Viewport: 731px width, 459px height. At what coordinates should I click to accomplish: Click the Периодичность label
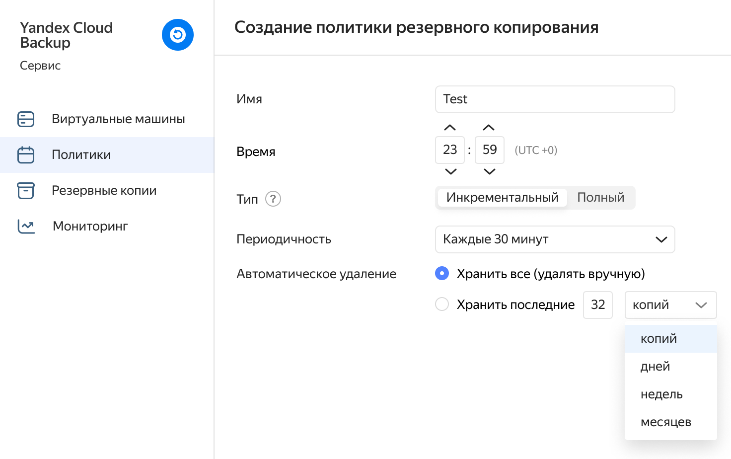click(x=284, y=239)
